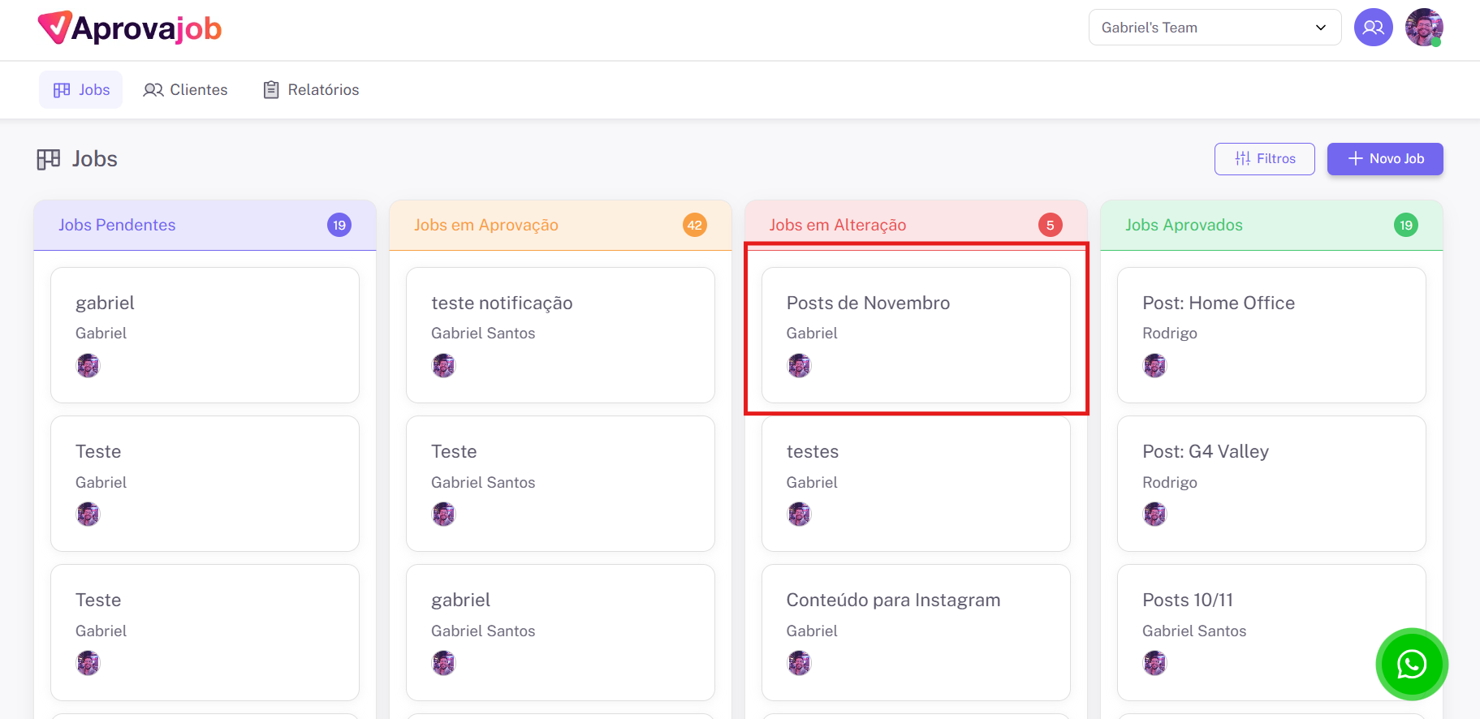Click the Jobs em Aprovação count badge

click(x=694, y=225)
